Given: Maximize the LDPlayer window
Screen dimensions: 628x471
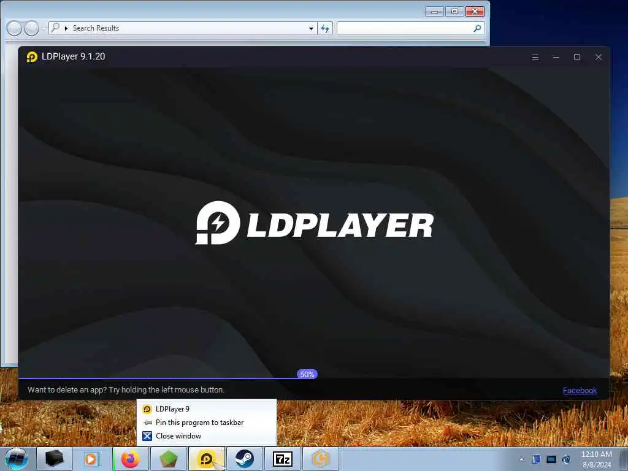Looking at the screenshot, I should [577, 57].
